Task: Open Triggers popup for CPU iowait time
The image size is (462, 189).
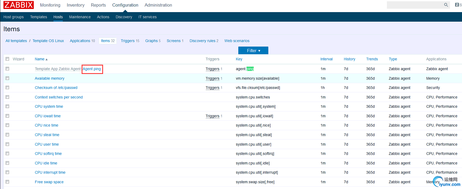Action: (212, 116)
